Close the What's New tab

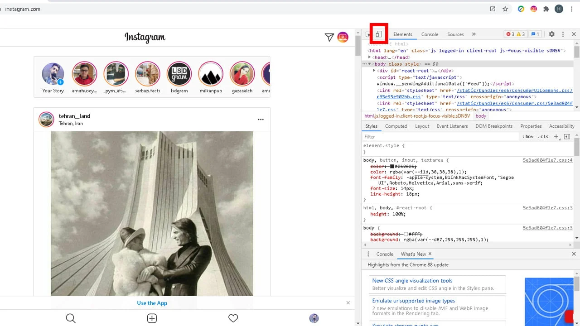(430, 254)
